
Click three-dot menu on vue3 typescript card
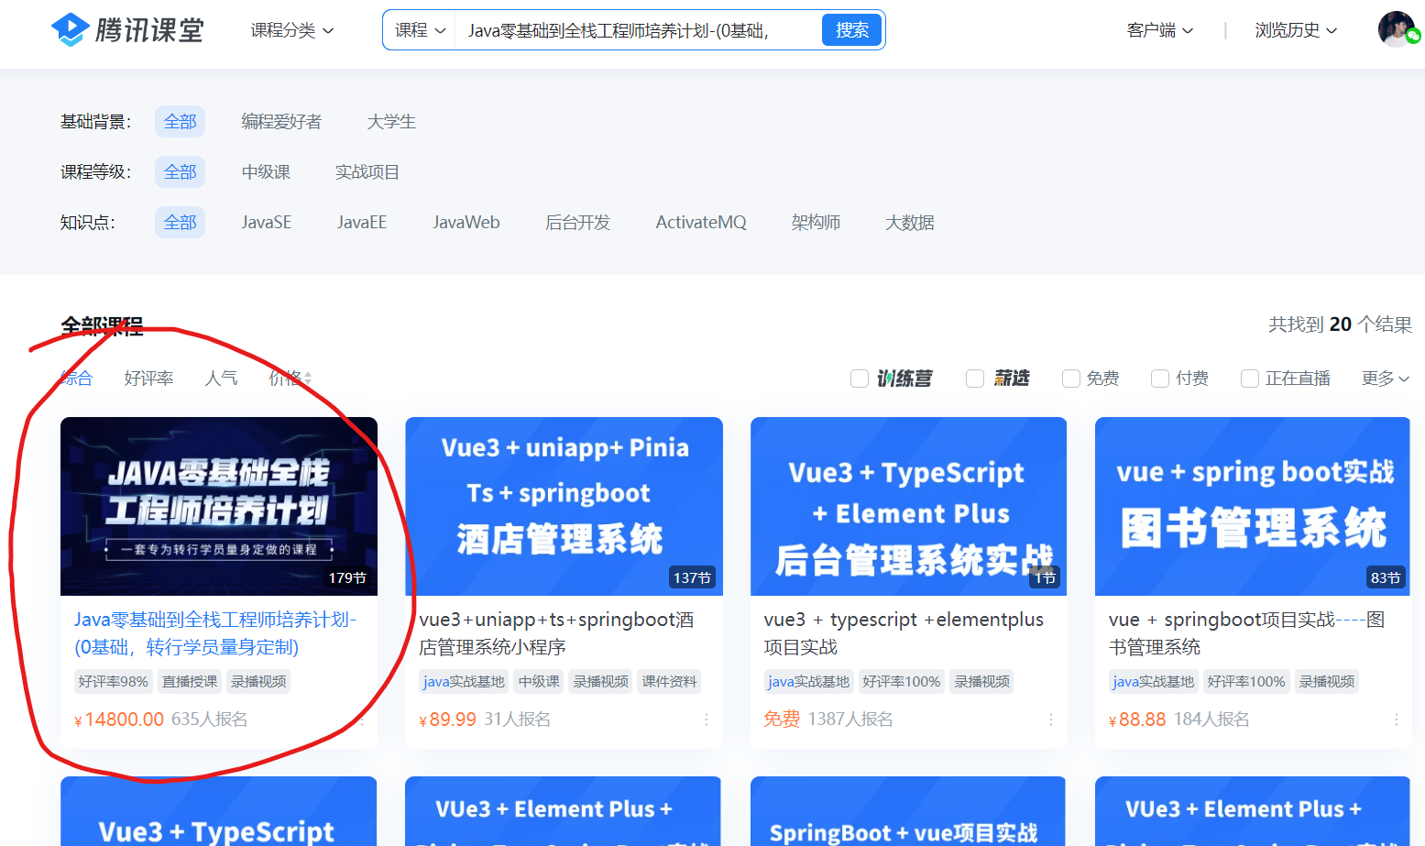tap(1051, 720)
